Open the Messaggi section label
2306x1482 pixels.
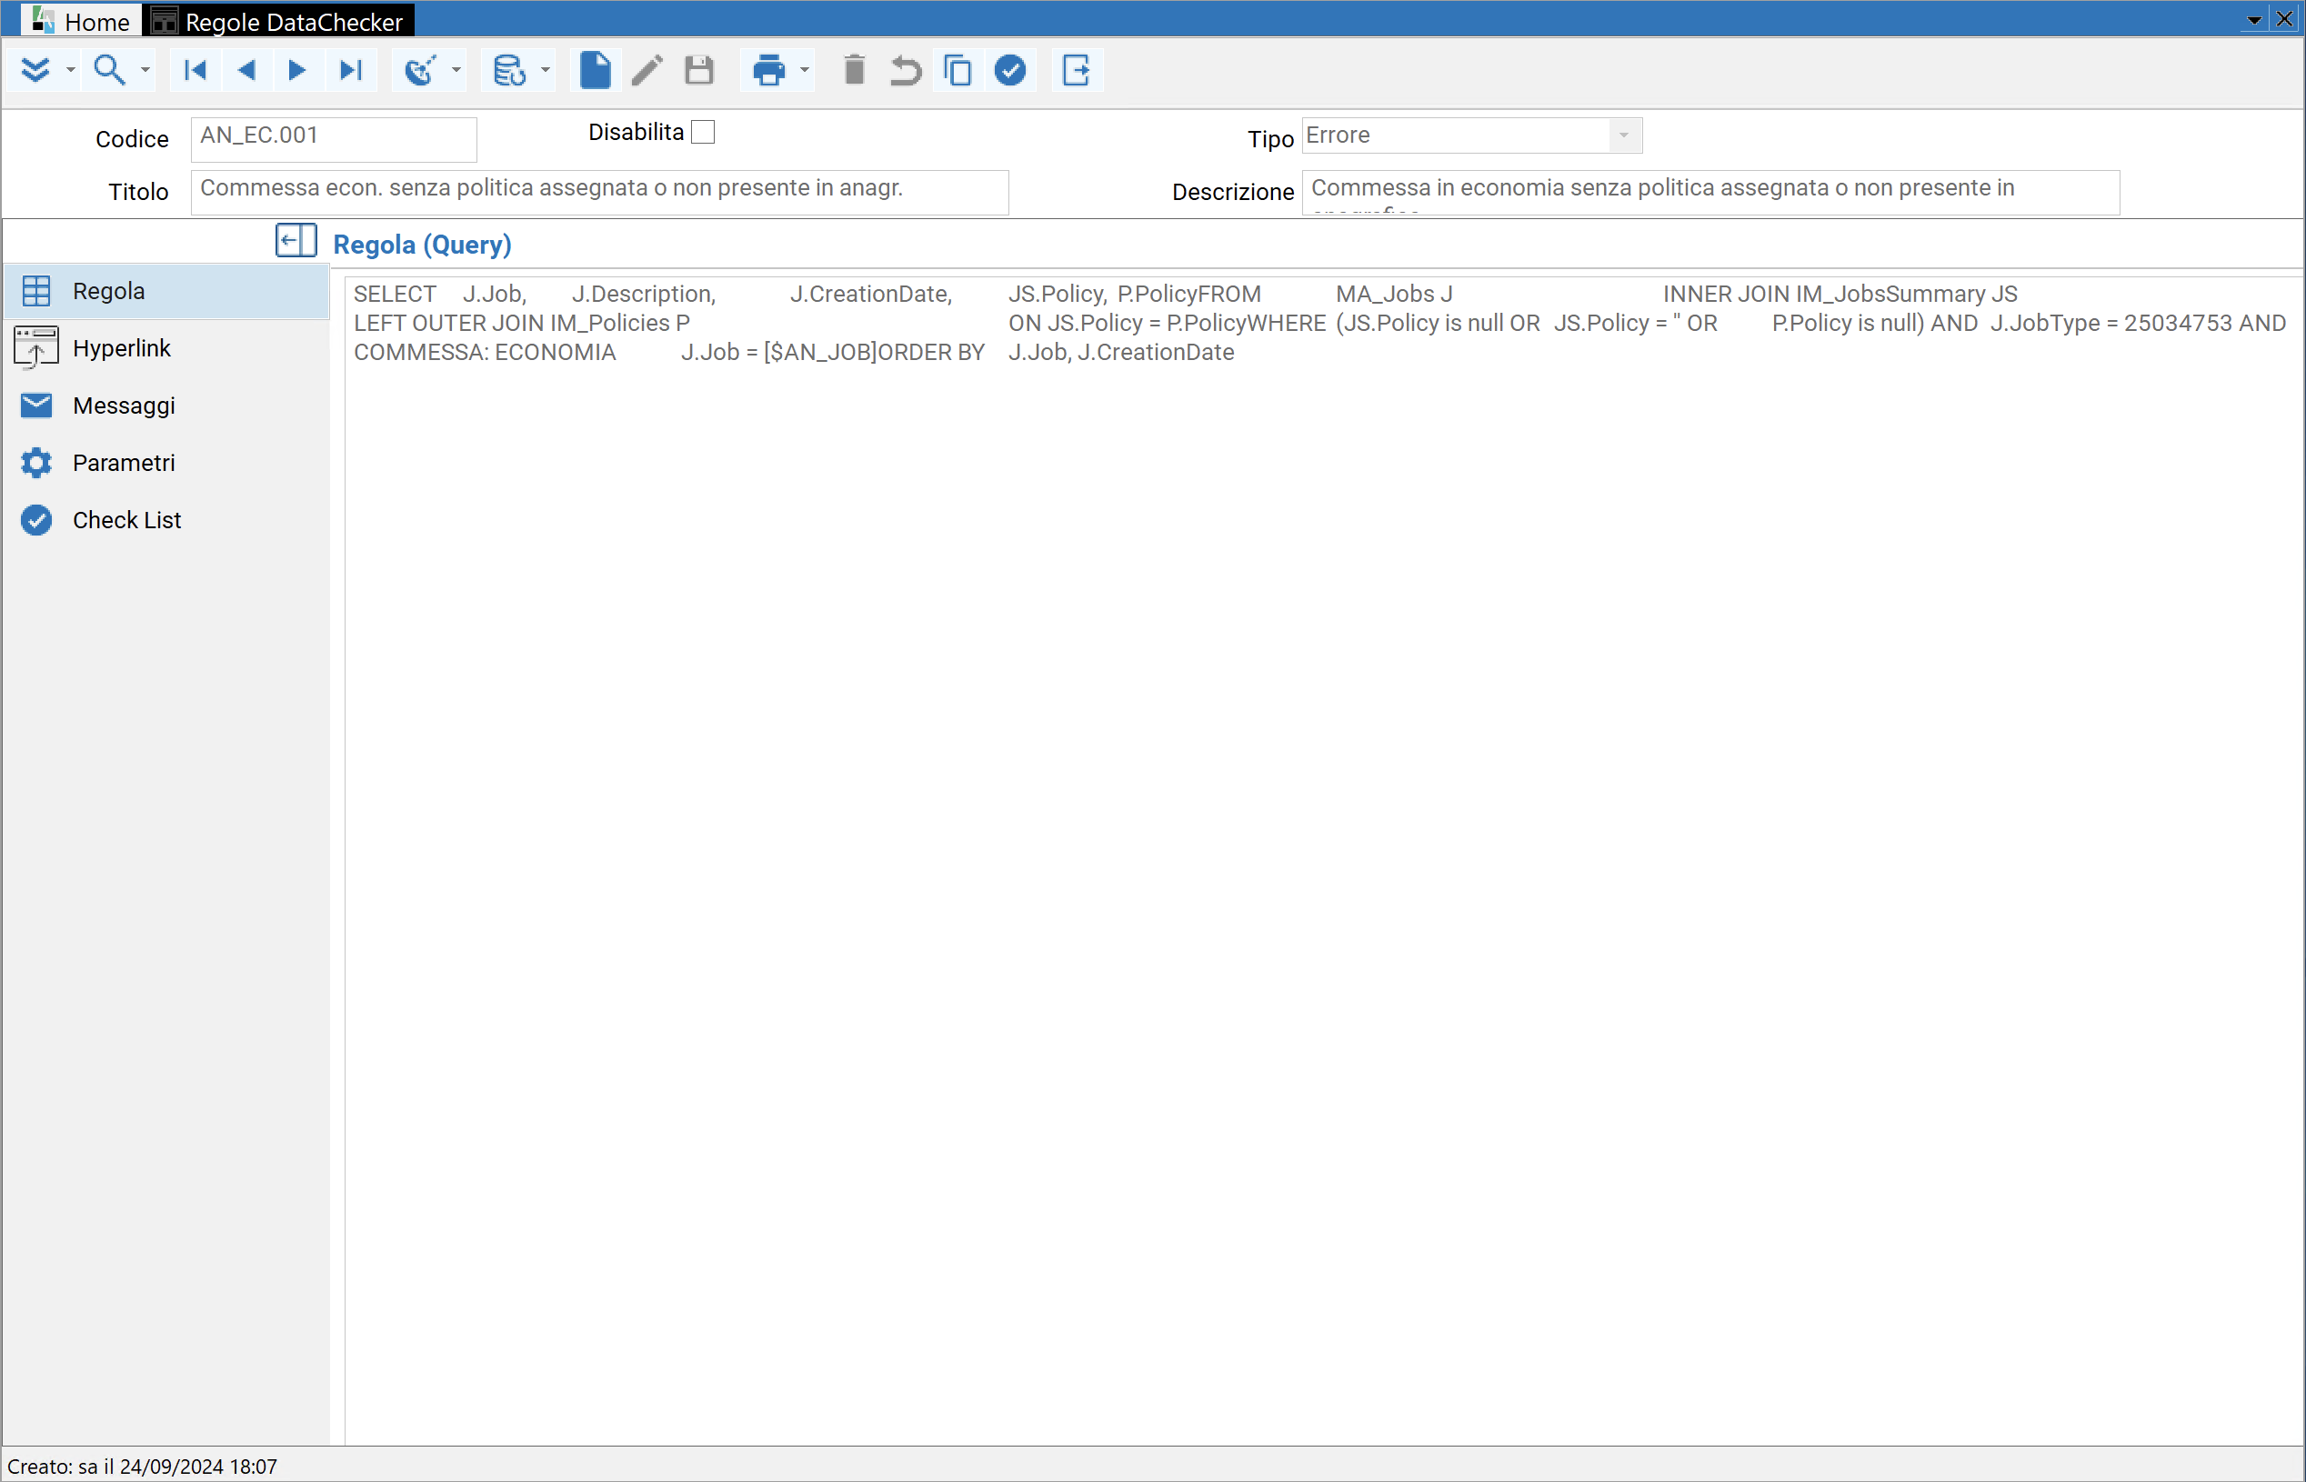[x=125, y=406]
